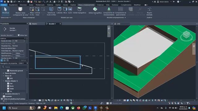Select the Cubierta by face tool

(59, 10)
